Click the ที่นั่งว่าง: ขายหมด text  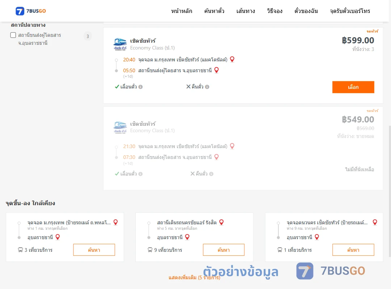[x=356, y=136]
